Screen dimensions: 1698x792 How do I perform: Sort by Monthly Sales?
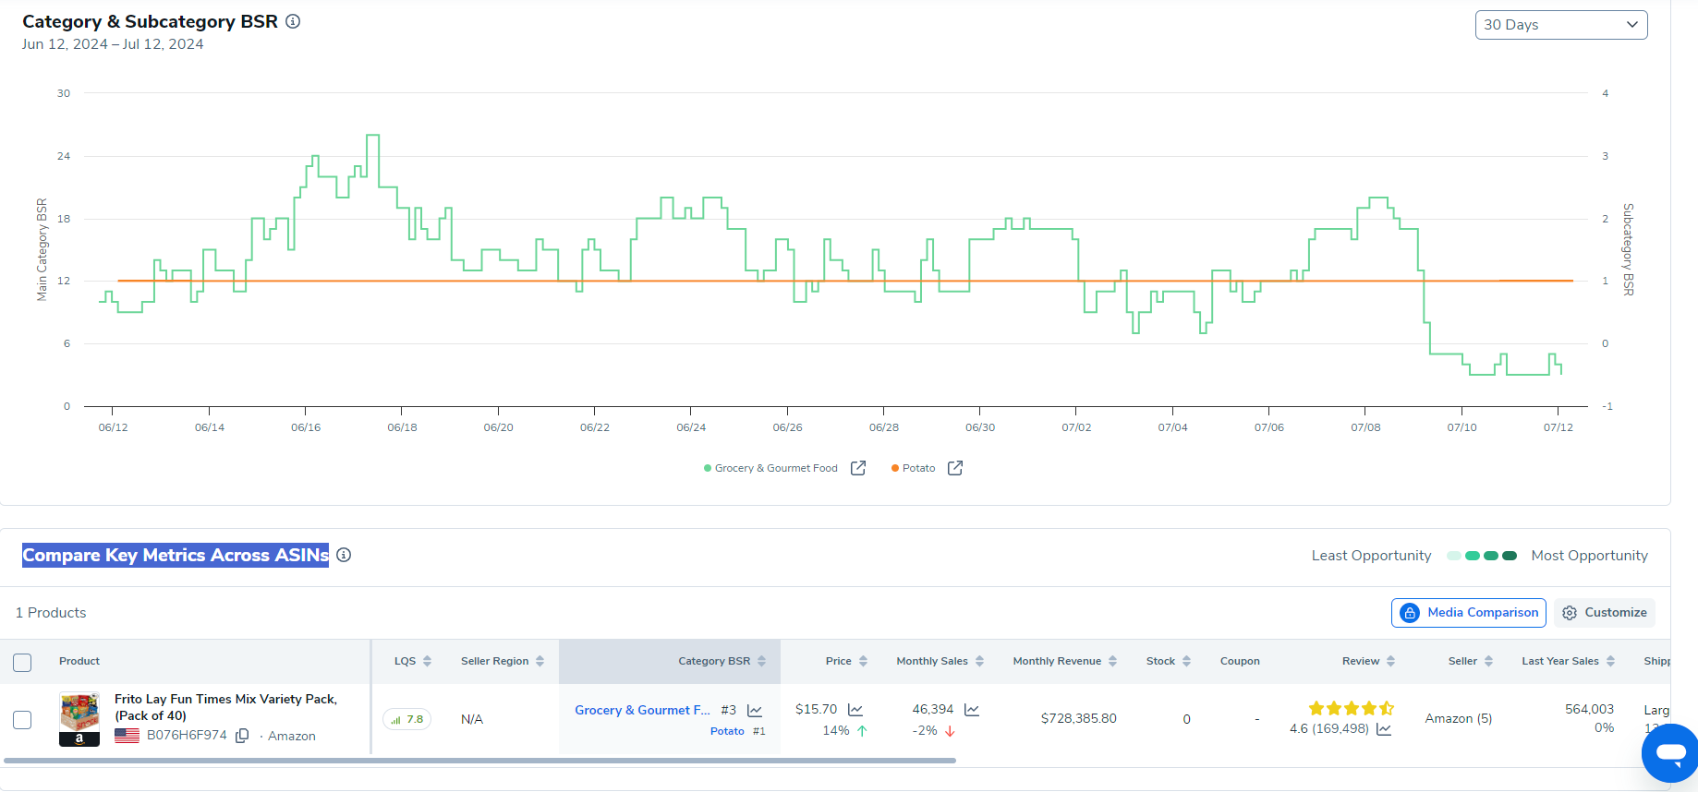point(979,661)
